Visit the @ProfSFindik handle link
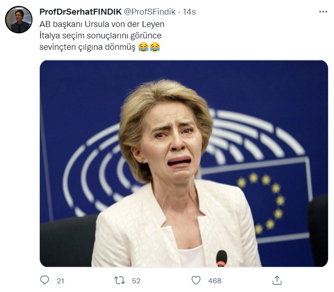 [150, 12]
